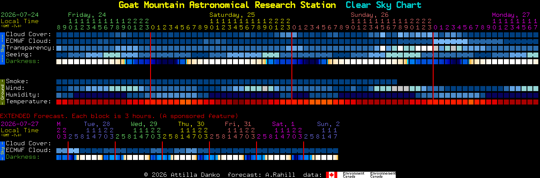This screenshot has height=178, width=540.
Task: Click the first Cloud Cover block in main chart
Action: click(59, 34)
